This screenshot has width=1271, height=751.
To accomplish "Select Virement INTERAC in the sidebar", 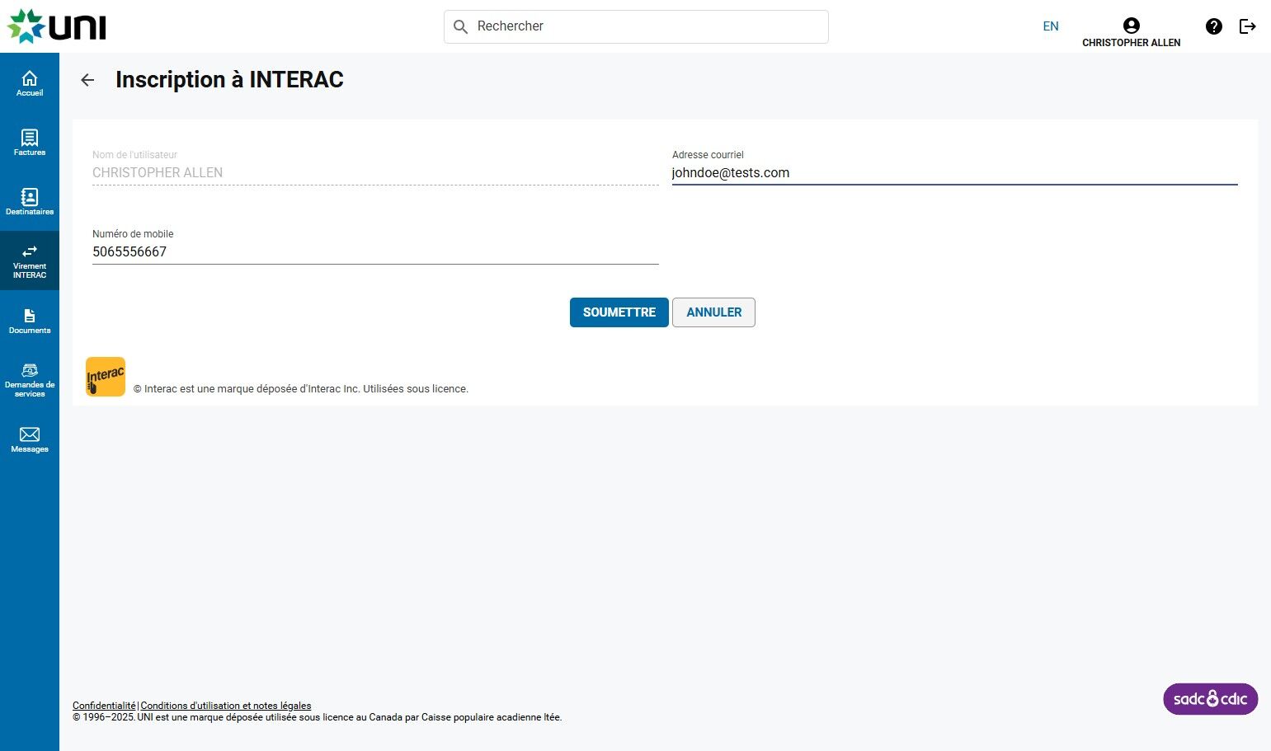I will (30, 261).
